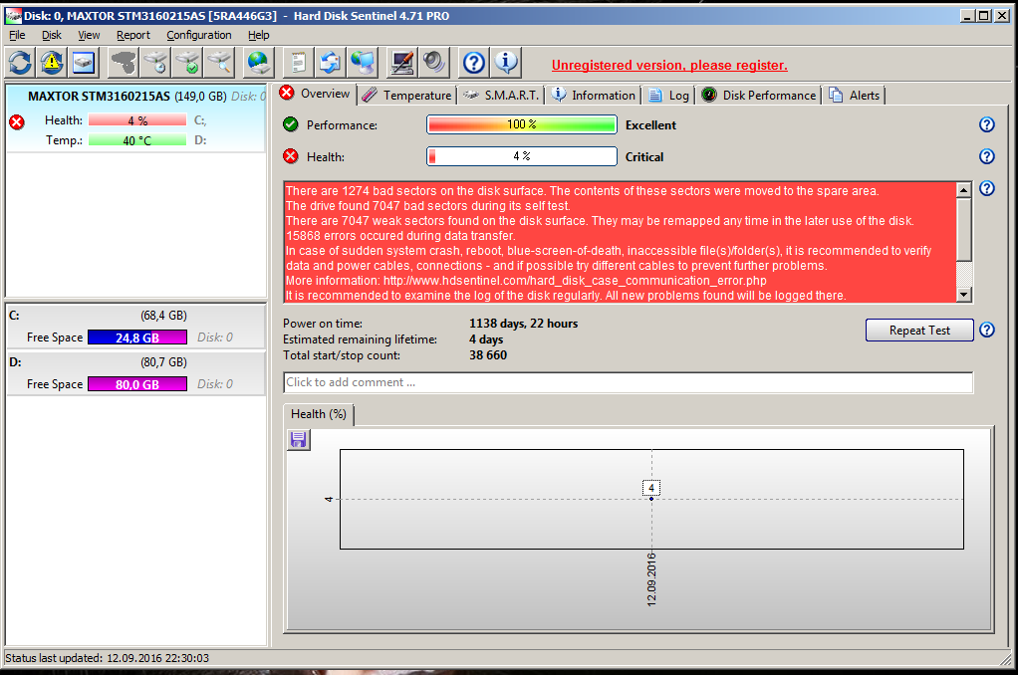Open the Disk menu
1018x675 pixels.
(51, 35)
